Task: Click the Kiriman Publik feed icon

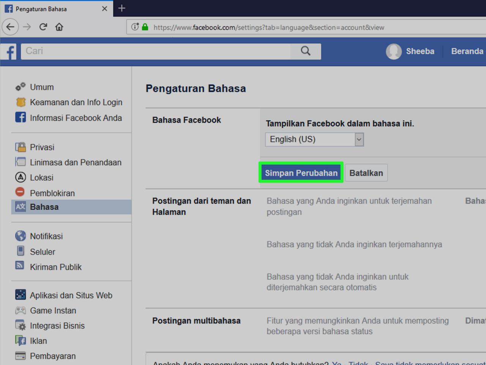Action: pos(20,265)
